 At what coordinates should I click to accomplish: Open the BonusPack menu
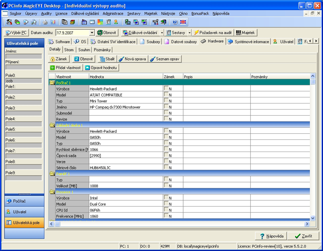[x=200, y=14]
